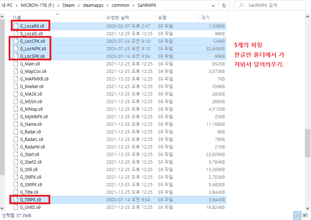311x220 pixels.
Task: Click the file icon of G_LocalS.s9
Action: click(16, 33)
